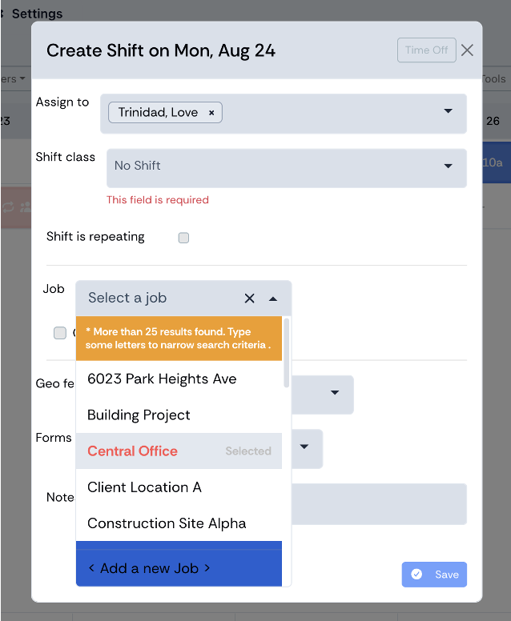This screenshot has width=511, height=621.
Task: Clear the Select a job field
Action: pyautogui.click(x=249, y=298)
